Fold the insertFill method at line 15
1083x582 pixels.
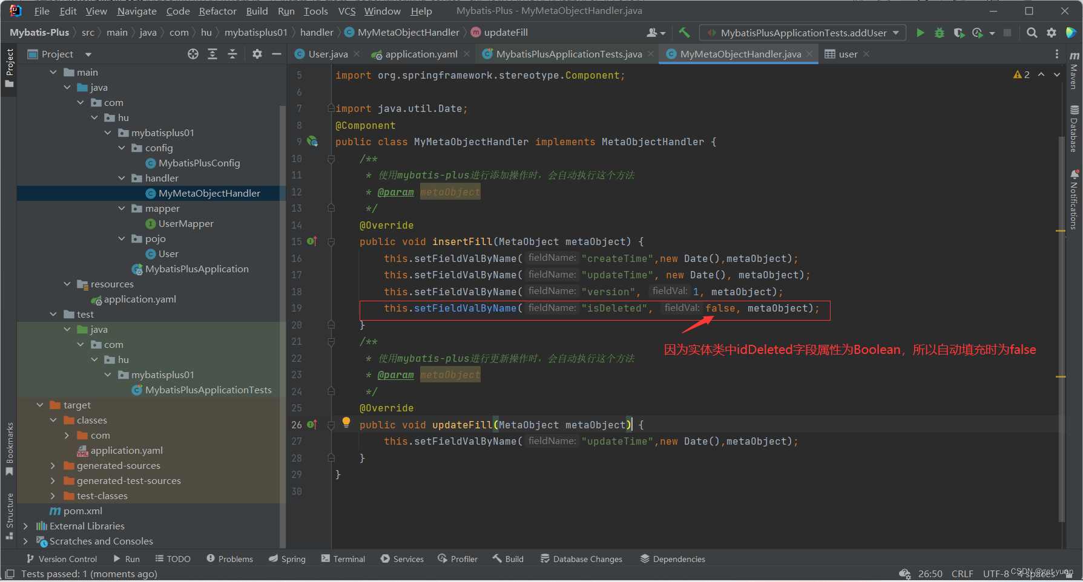(331, 241)
